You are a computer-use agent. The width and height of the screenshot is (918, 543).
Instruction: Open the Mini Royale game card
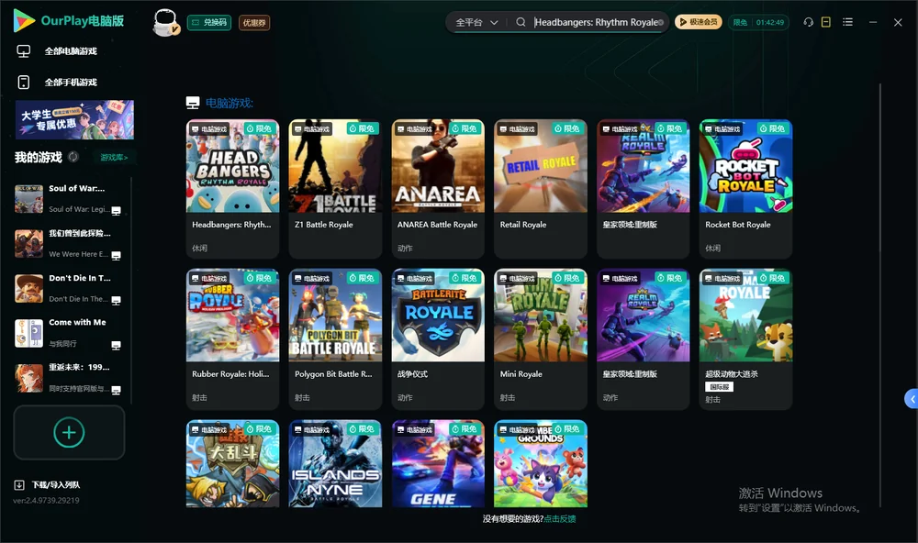pyautogui.click(x=541, y=338)
